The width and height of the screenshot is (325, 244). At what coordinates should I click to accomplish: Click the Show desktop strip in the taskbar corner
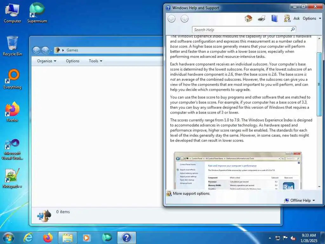click(323, 238)
